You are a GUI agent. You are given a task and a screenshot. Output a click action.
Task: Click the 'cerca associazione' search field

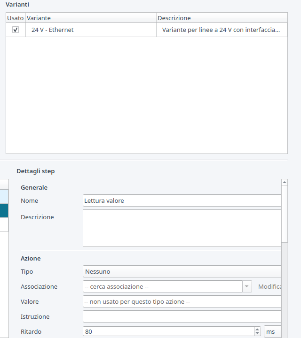click(163, 286)
